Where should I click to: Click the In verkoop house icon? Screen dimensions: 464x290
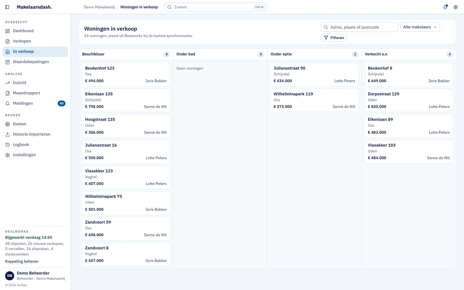[x=8, y=52]
